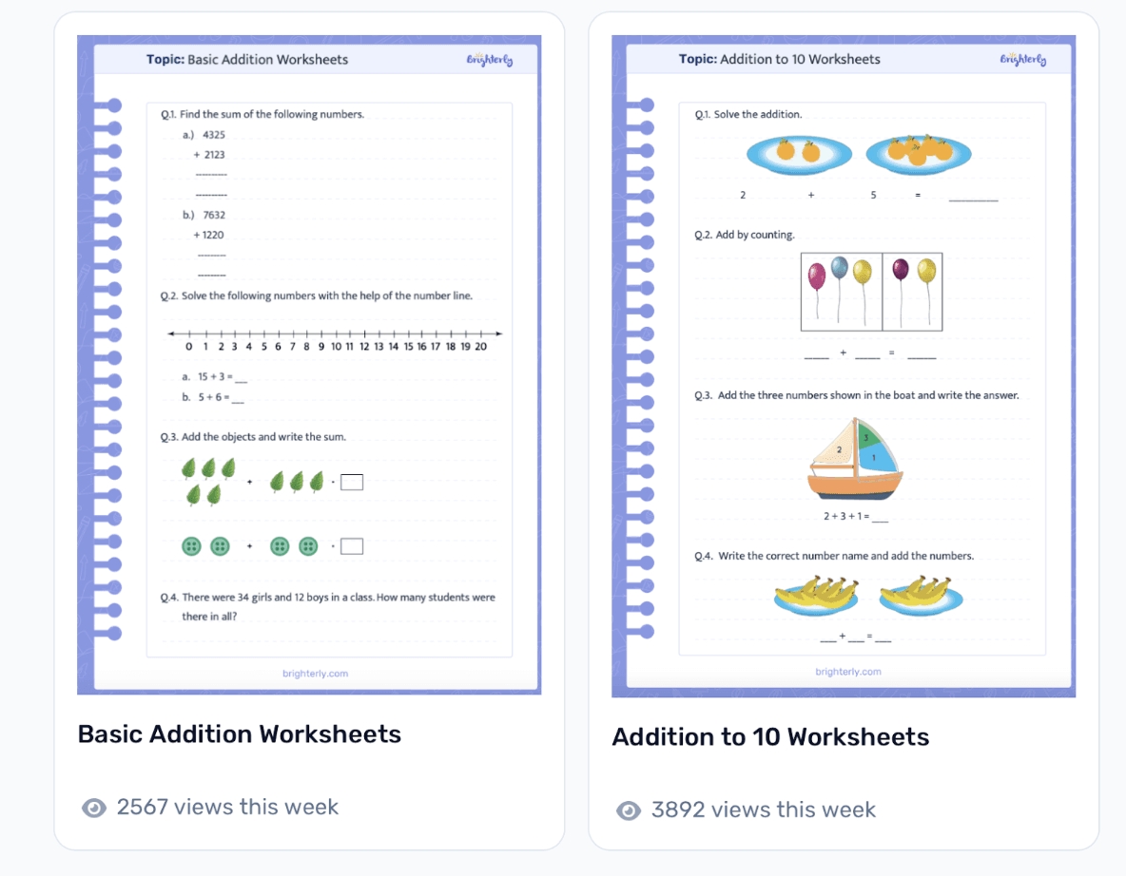Click brighterly.com footer on the left worksheet

316,674
